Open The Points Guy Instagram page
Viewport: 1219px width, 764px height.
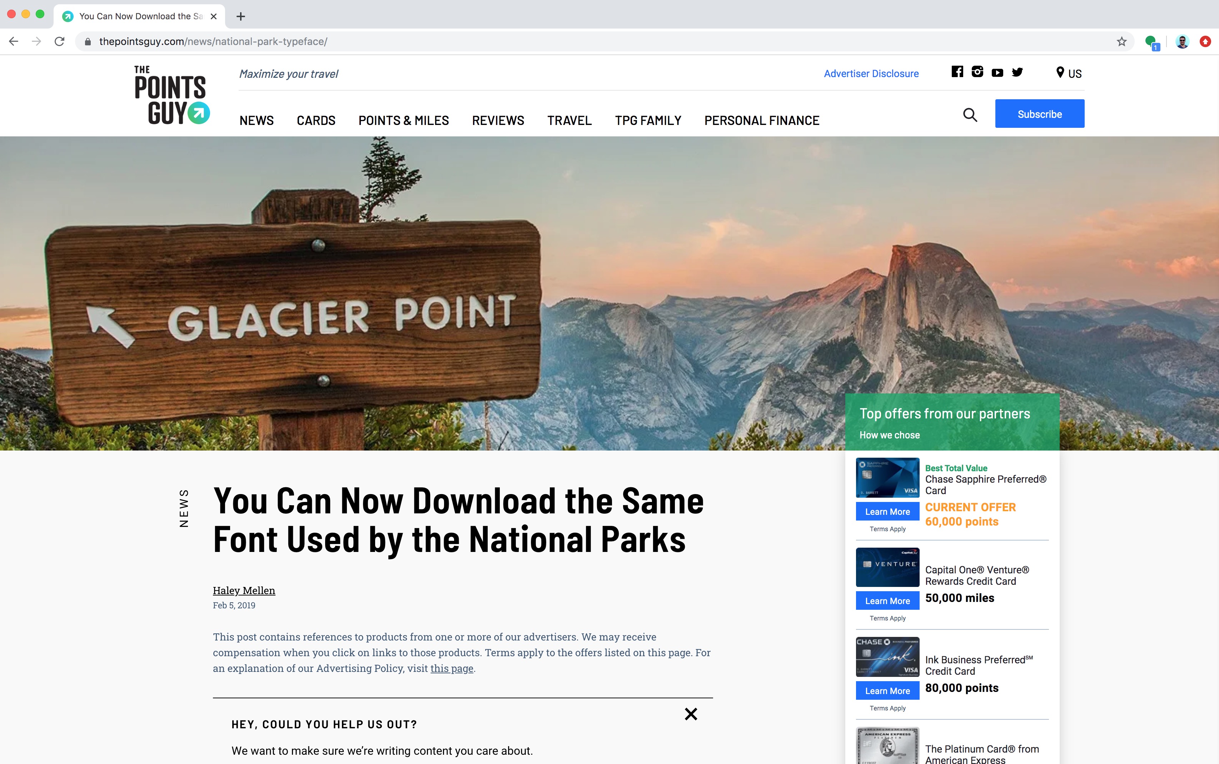pyautogui.click(x=977, y=72)
